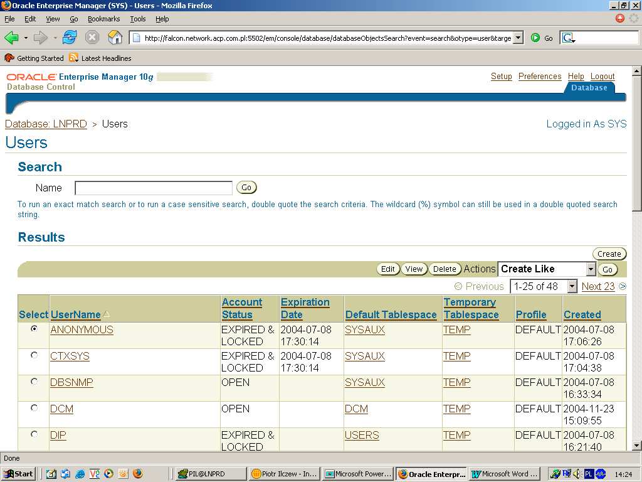Click the red alert icon near menu bar
642x482 pixels.
point(620,18)
